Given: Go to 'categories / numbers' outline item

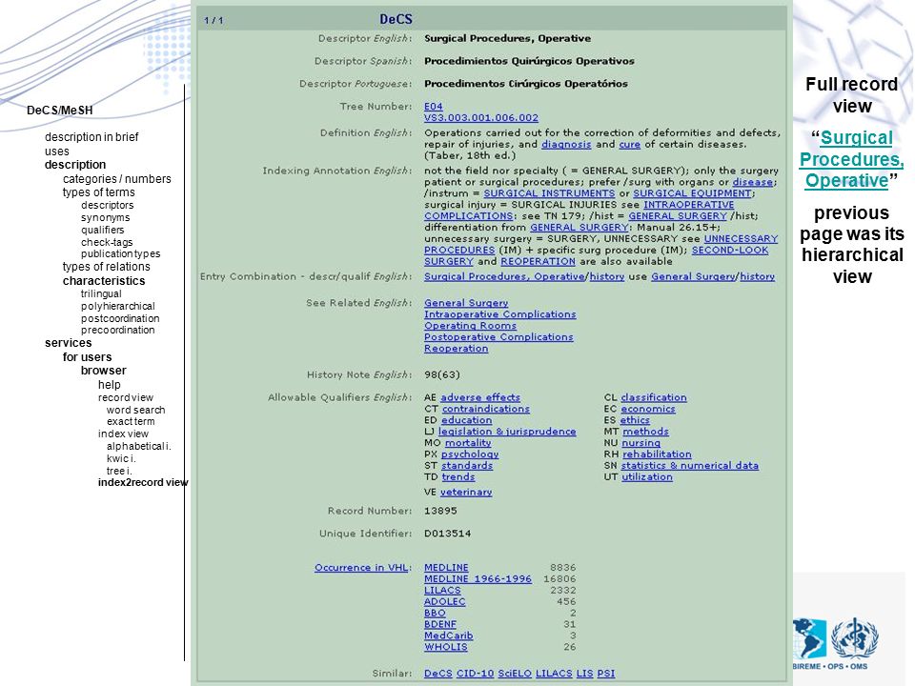Looking at the screenshot, I should click(x=116, y=179).
